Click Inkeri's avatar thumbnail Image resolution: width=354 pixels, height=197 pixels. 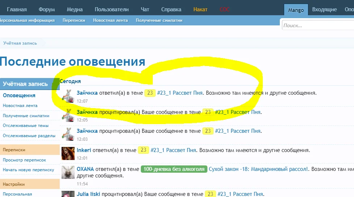click(x=68, y=153)
